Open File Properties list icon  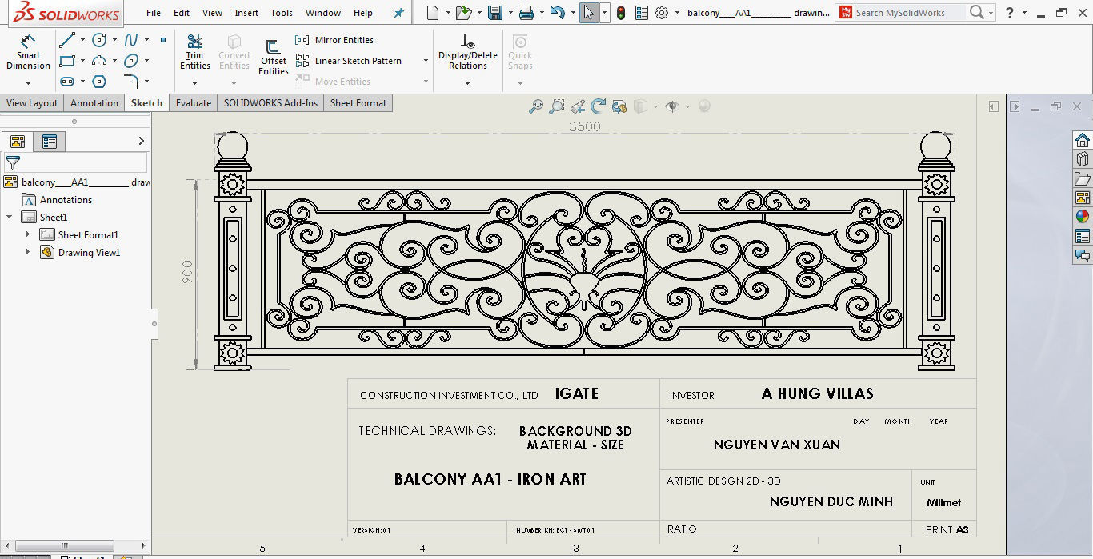pyautogui.click(x=641, y=13)
